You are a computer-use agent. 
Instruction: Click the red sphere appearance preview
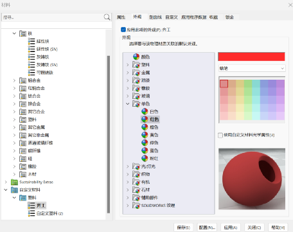[252, 179]
